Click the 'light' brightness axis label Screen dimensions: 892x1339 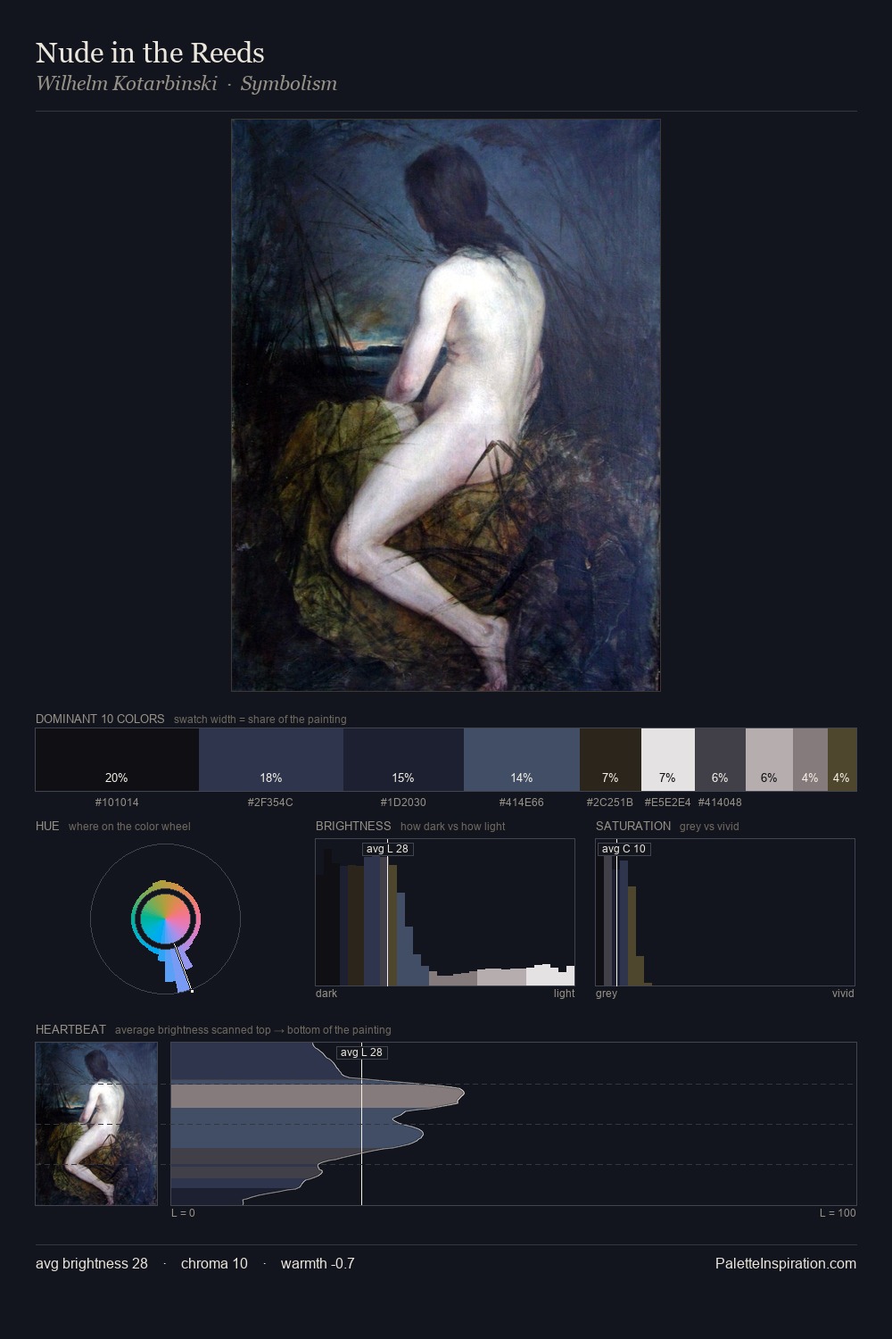tap(564, 994)
